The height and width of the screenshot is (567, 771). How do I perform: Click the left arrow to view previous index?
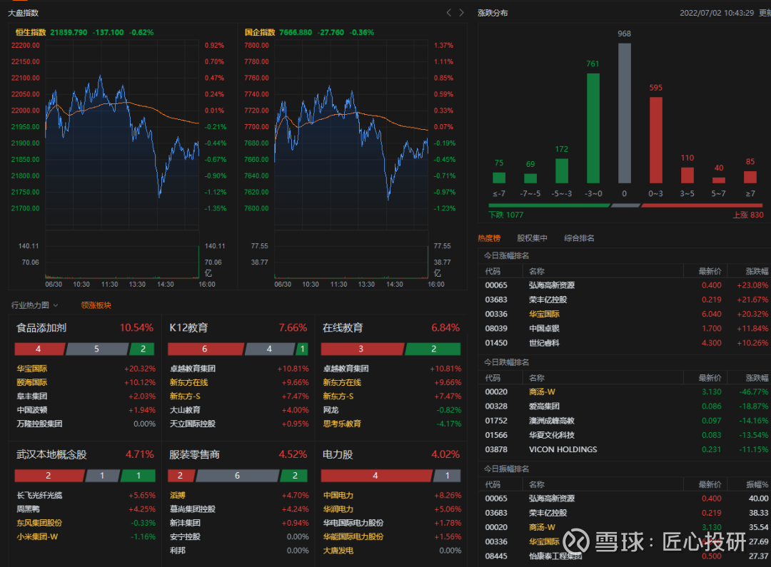point(448,12)
